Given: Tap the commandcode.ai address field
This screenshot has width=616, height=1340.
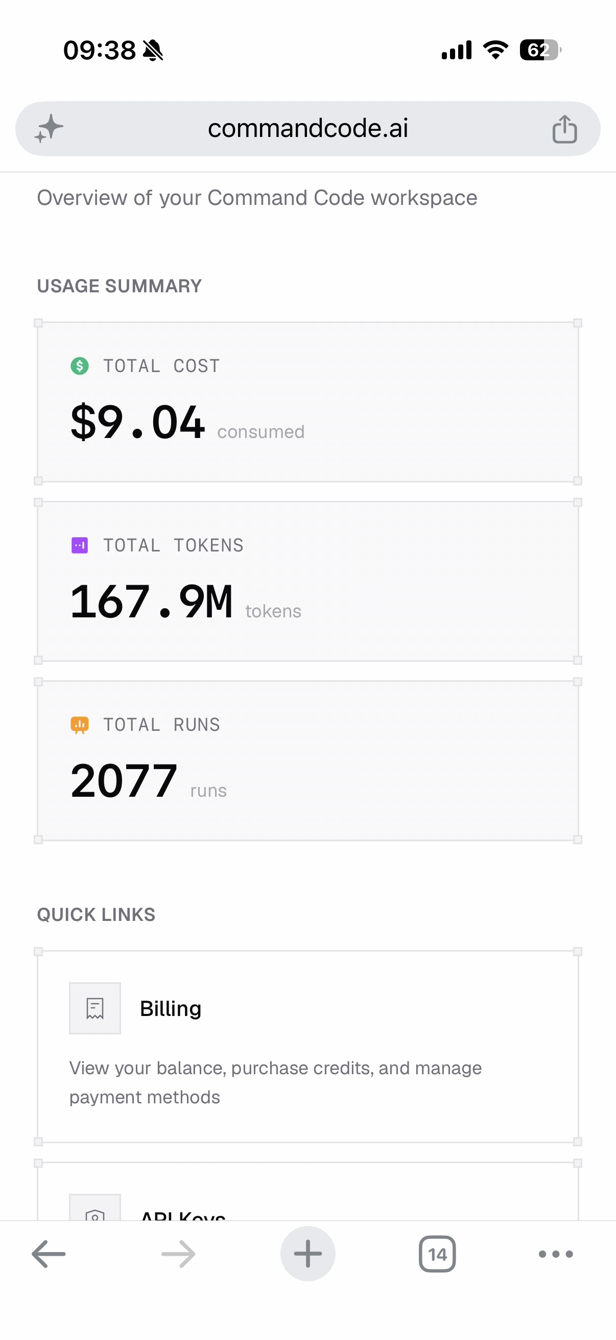Looking at the screenshot, I should coord(307,128).
